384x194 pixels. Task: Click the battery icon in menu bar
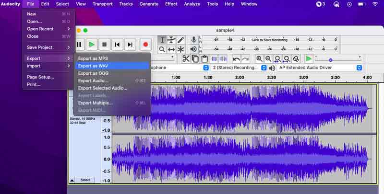(362, 4)
